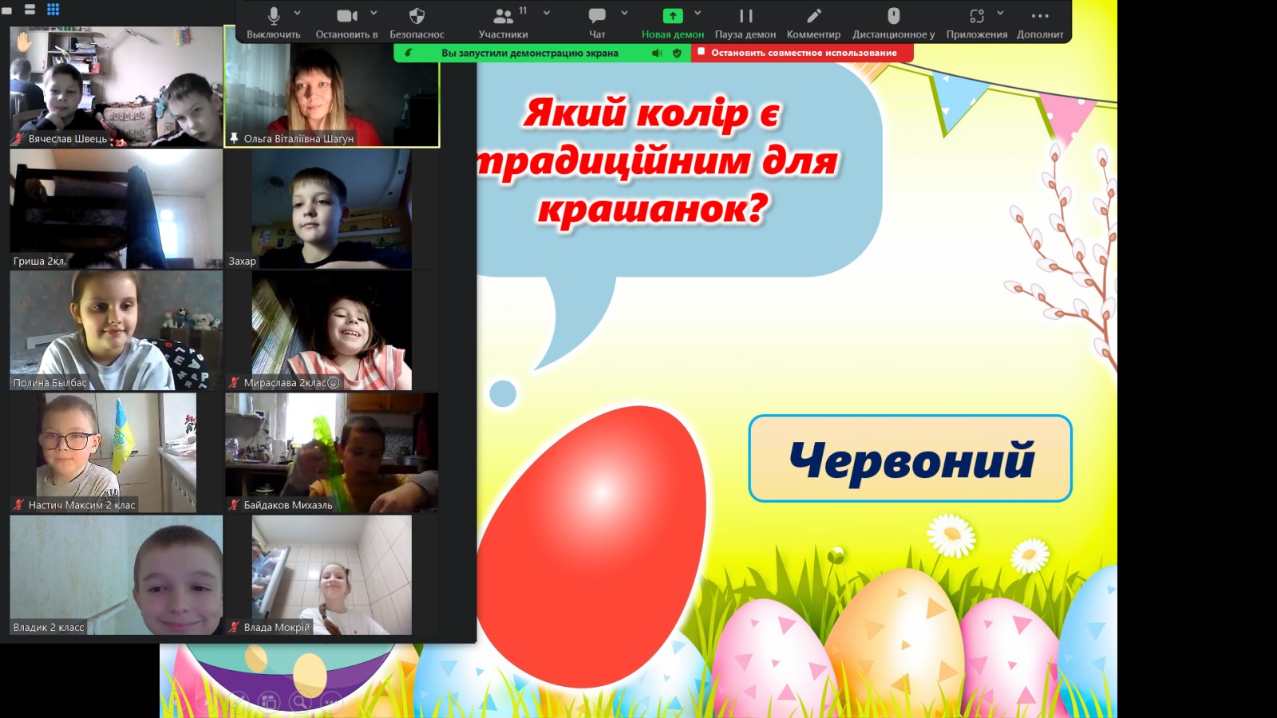Image resolution: width=1277 pixels, height=718 pixels.
Task: Minimize video panel with the small-bar icon
Action: (x=7, y=10)
